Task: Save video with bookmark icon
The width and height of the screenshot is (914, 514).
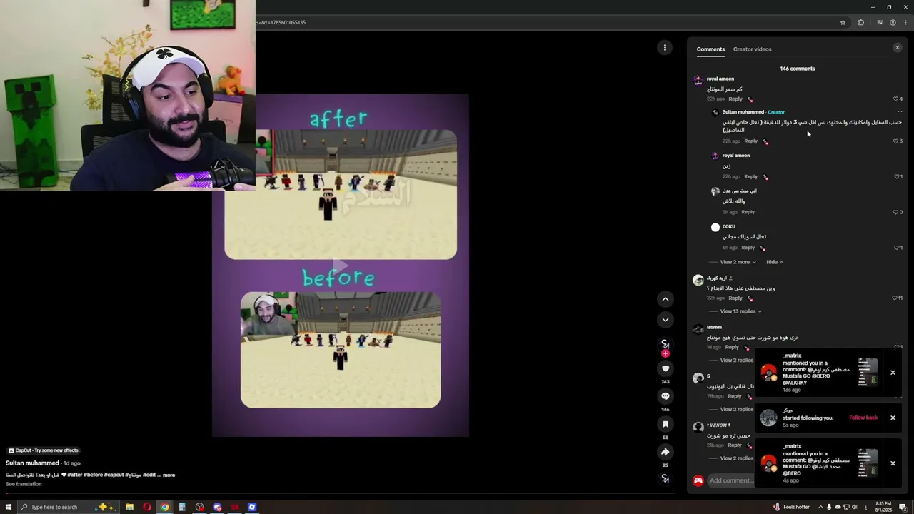Action: 665,424
